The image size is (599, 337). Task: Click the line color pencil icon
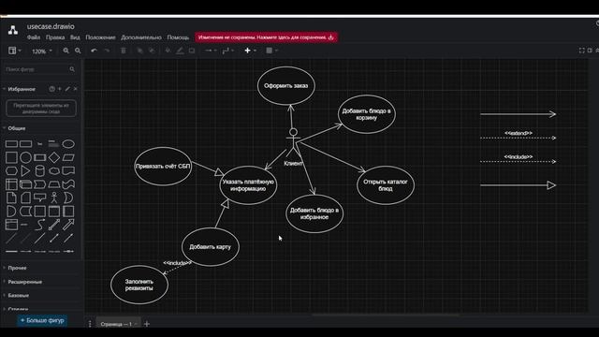click(180, 51)
